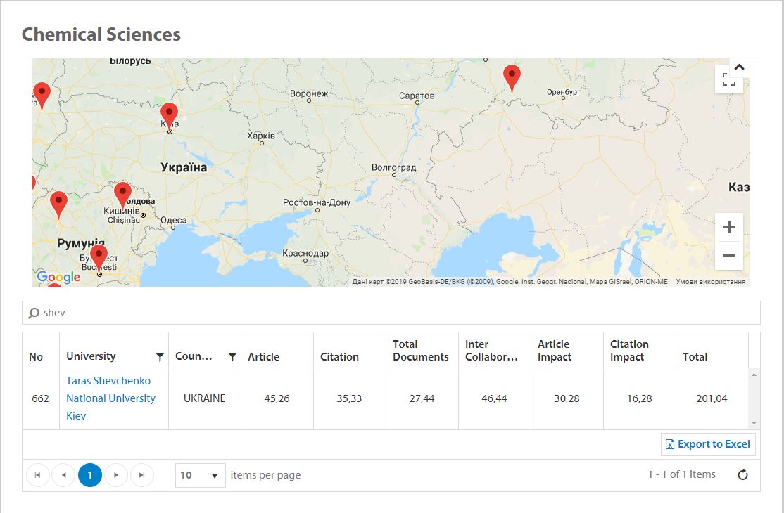This screenshot has width=784, height=513.
Task: Open Taras Shevchenko National University Kiev link
Action: [111, 398]
